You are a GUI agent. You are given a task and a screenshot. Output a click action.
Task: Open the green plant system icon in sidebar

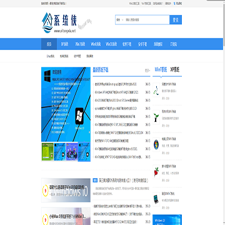[x=156, y=117]
